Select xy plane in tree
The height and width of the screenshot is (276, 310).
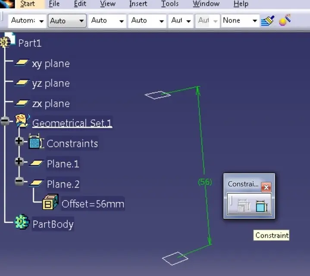coord(51,64)
